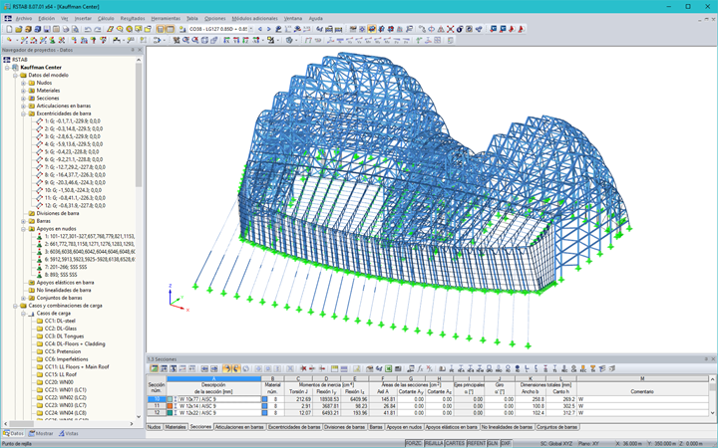Open the Resultados menu
Image resolution: width=718 pixels, height=448 pixels.
[x=133, y=18]
